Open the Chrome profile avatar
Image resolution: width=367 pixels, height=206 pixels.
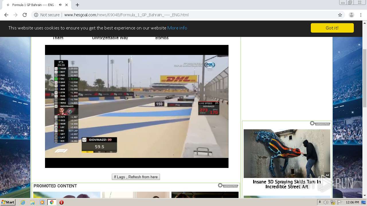[351, 15]
